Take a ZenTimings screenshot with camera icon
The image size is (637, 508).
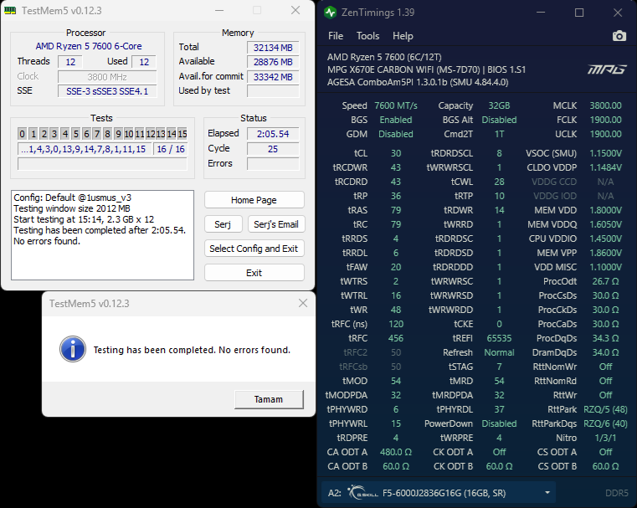[619, 36]
